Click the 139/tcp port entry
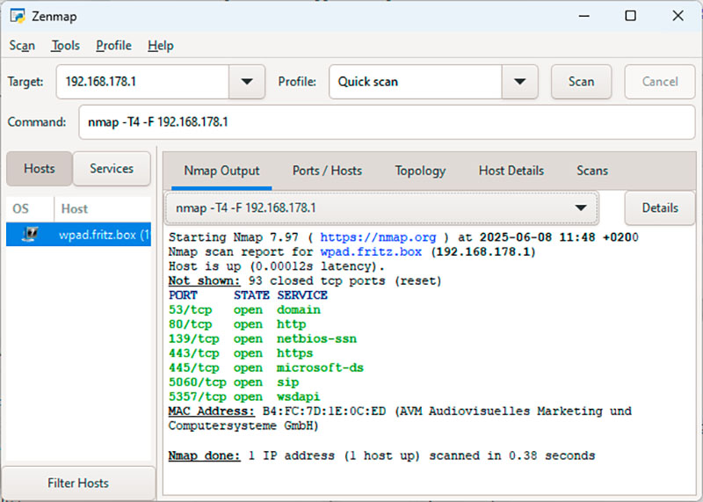 [193, 338]
